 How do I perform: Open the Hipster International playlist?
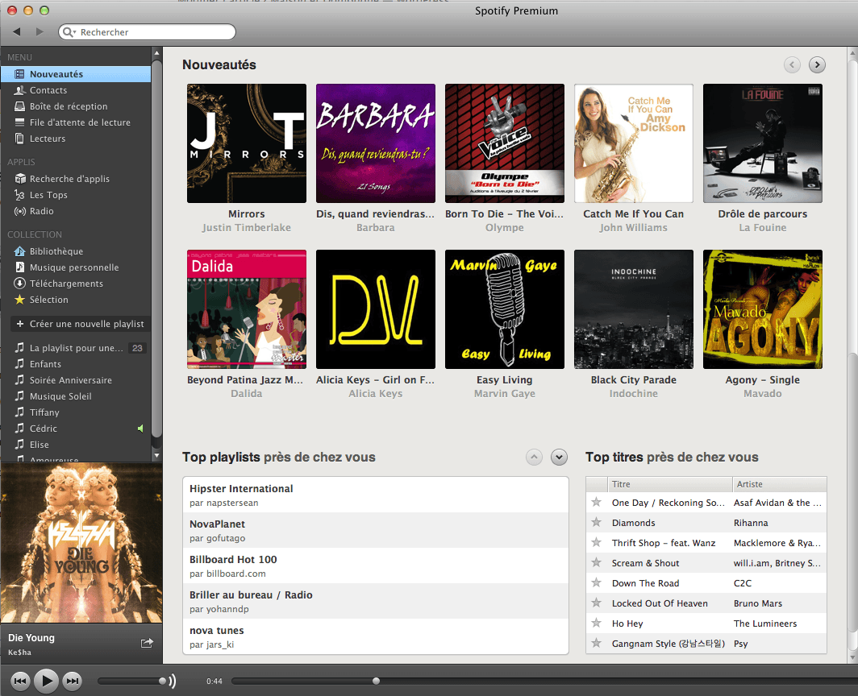coord(376,495)
